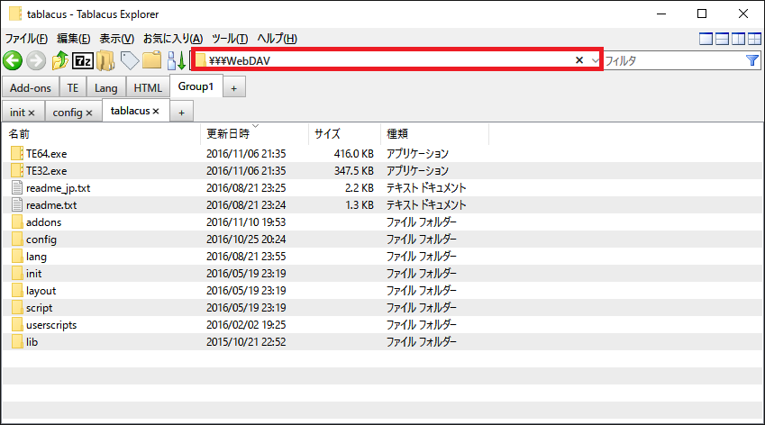Close the init tab
765x425 pixels.
pos(32,113)
